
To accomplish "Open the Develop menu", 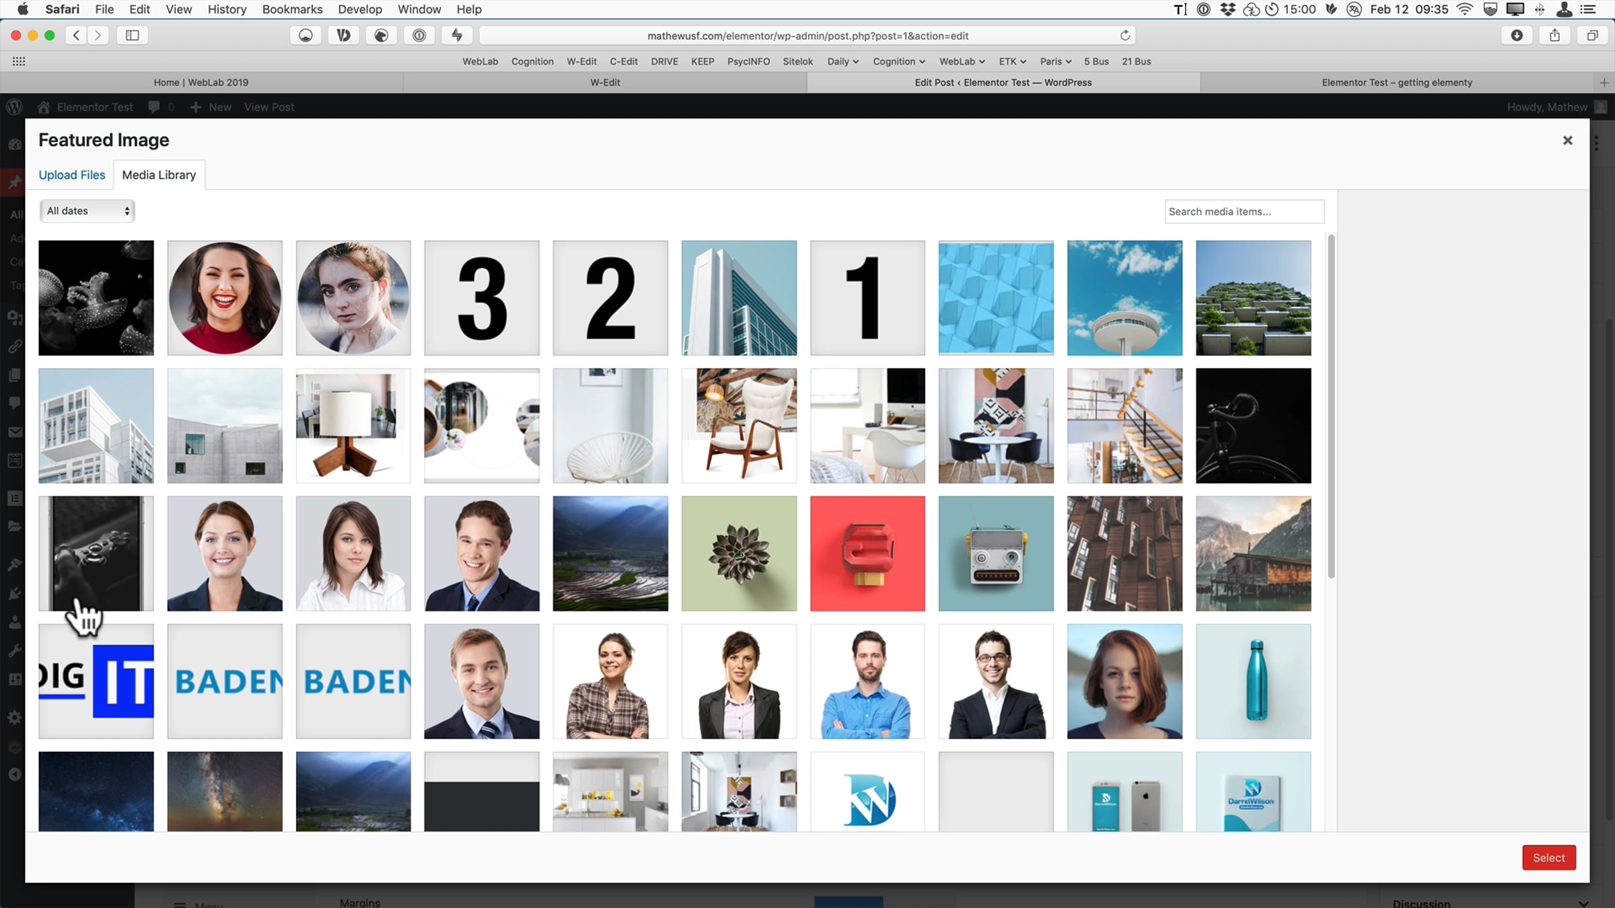I will point(359,9).
